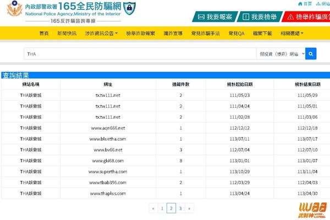
Task: Click the home icon at the top right
Action: [x=300, y=4]
